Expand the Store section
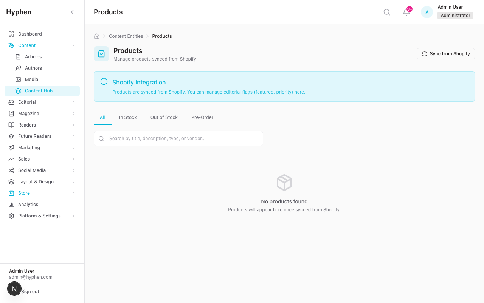This screenshot has width=484, height=303. (23, 193)
